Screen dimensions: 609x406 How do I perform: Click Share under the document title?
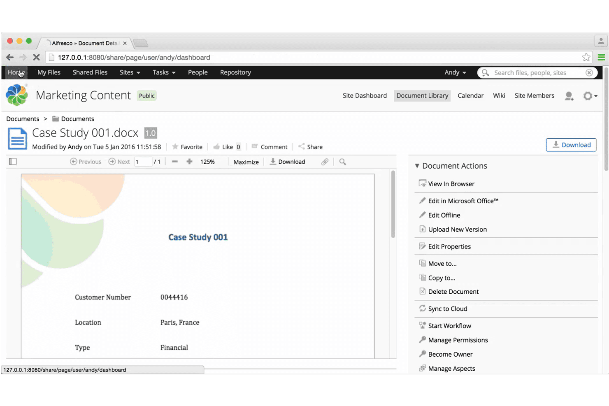(310, 147)
